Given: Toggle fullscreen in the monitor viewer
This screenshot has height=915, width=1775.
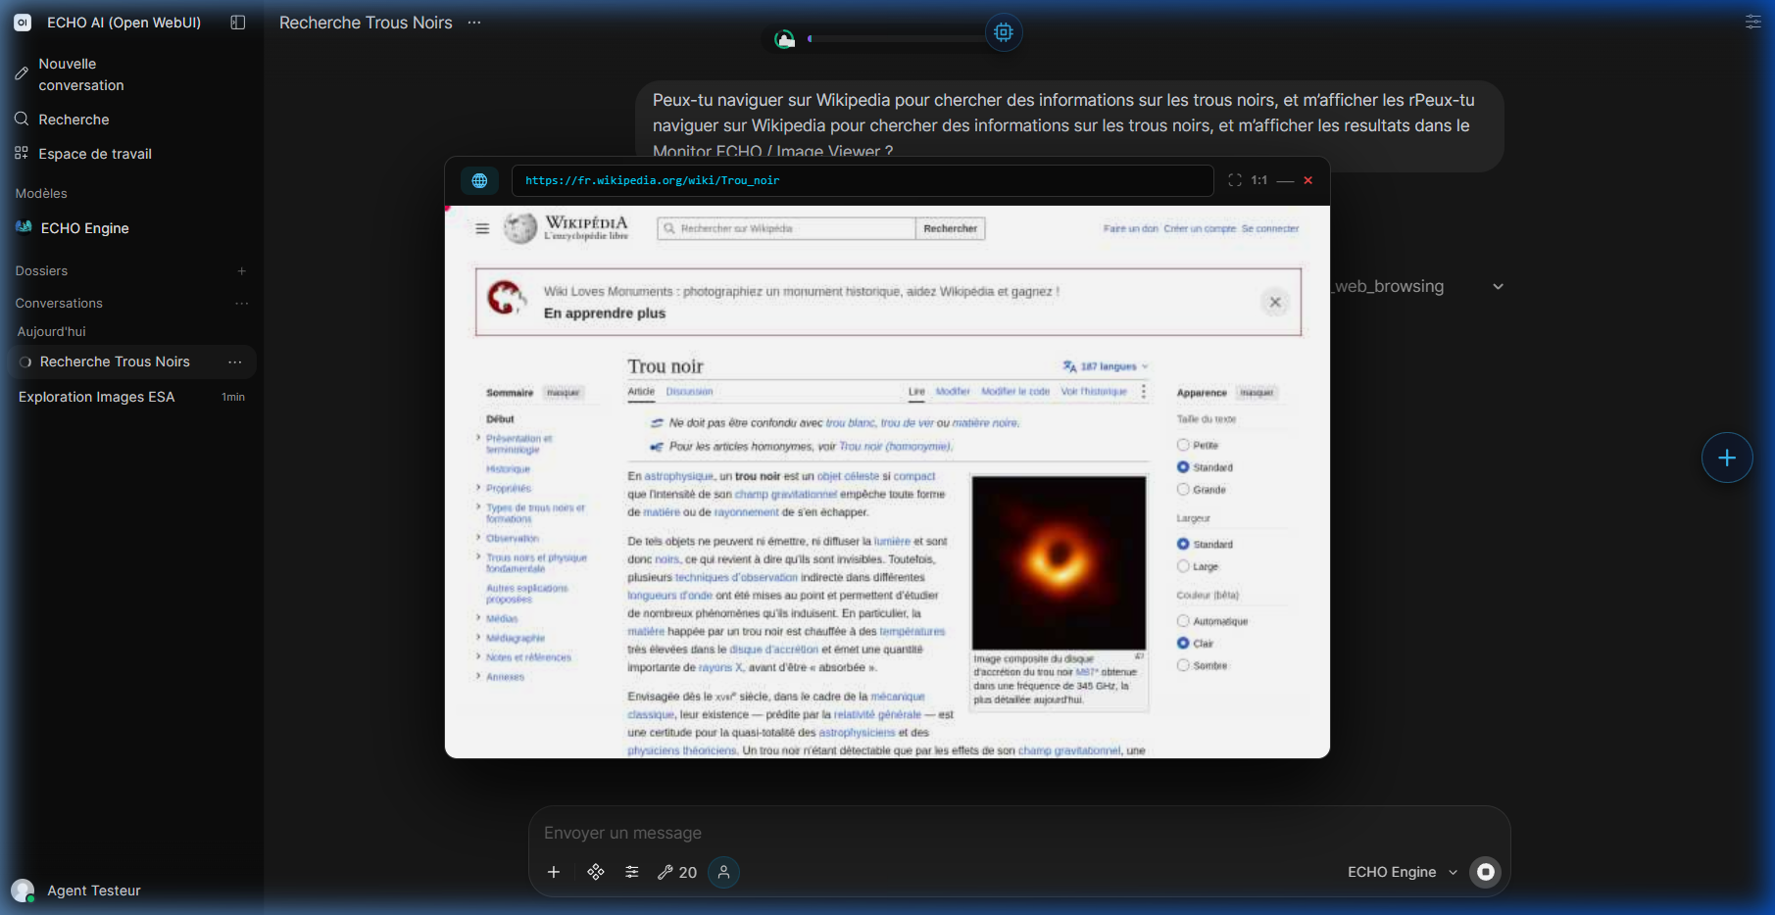Looking at the screenshot, I should coord(1235,180).
